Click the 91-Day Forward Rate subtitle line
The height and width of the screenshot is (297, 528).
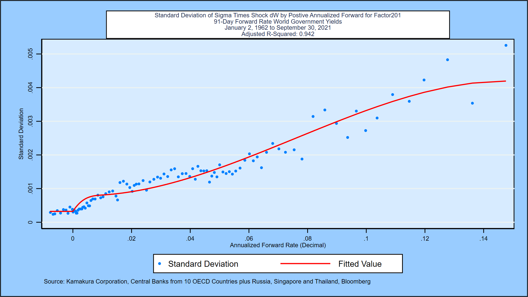(278, 22)
